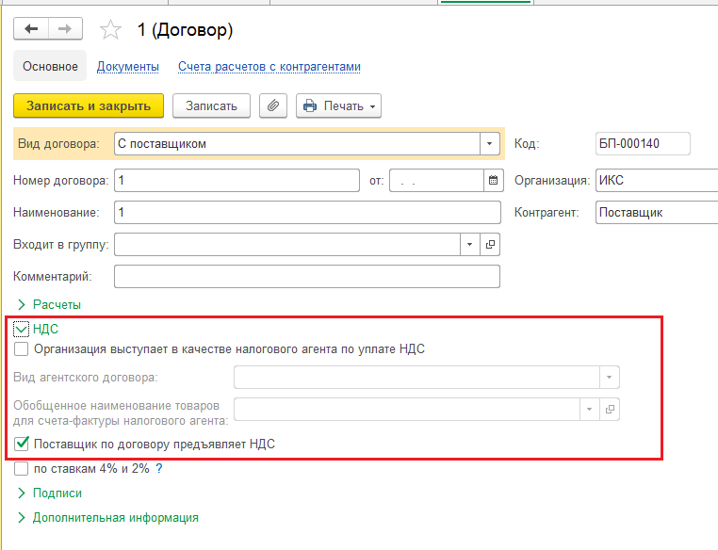718x550 pixels.
Task: Go forward with the right arrow button
Action: (x=65, y=29)
